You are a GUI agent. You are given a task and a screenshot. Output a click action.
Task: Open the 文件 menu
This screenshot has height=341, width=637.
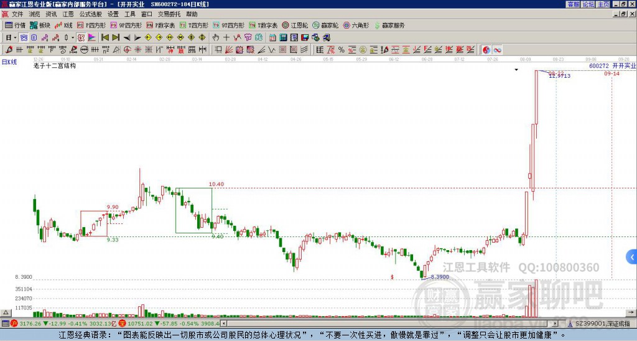point(17,14)
